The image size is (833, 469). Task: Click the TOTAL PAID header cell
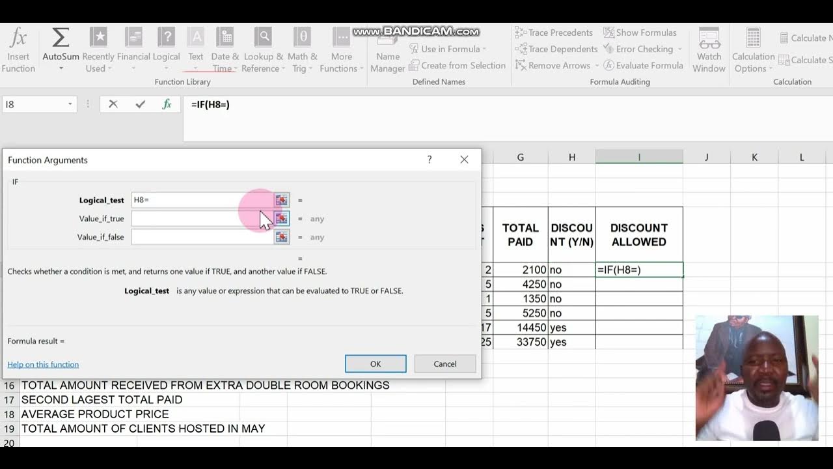tap(520, 234)
